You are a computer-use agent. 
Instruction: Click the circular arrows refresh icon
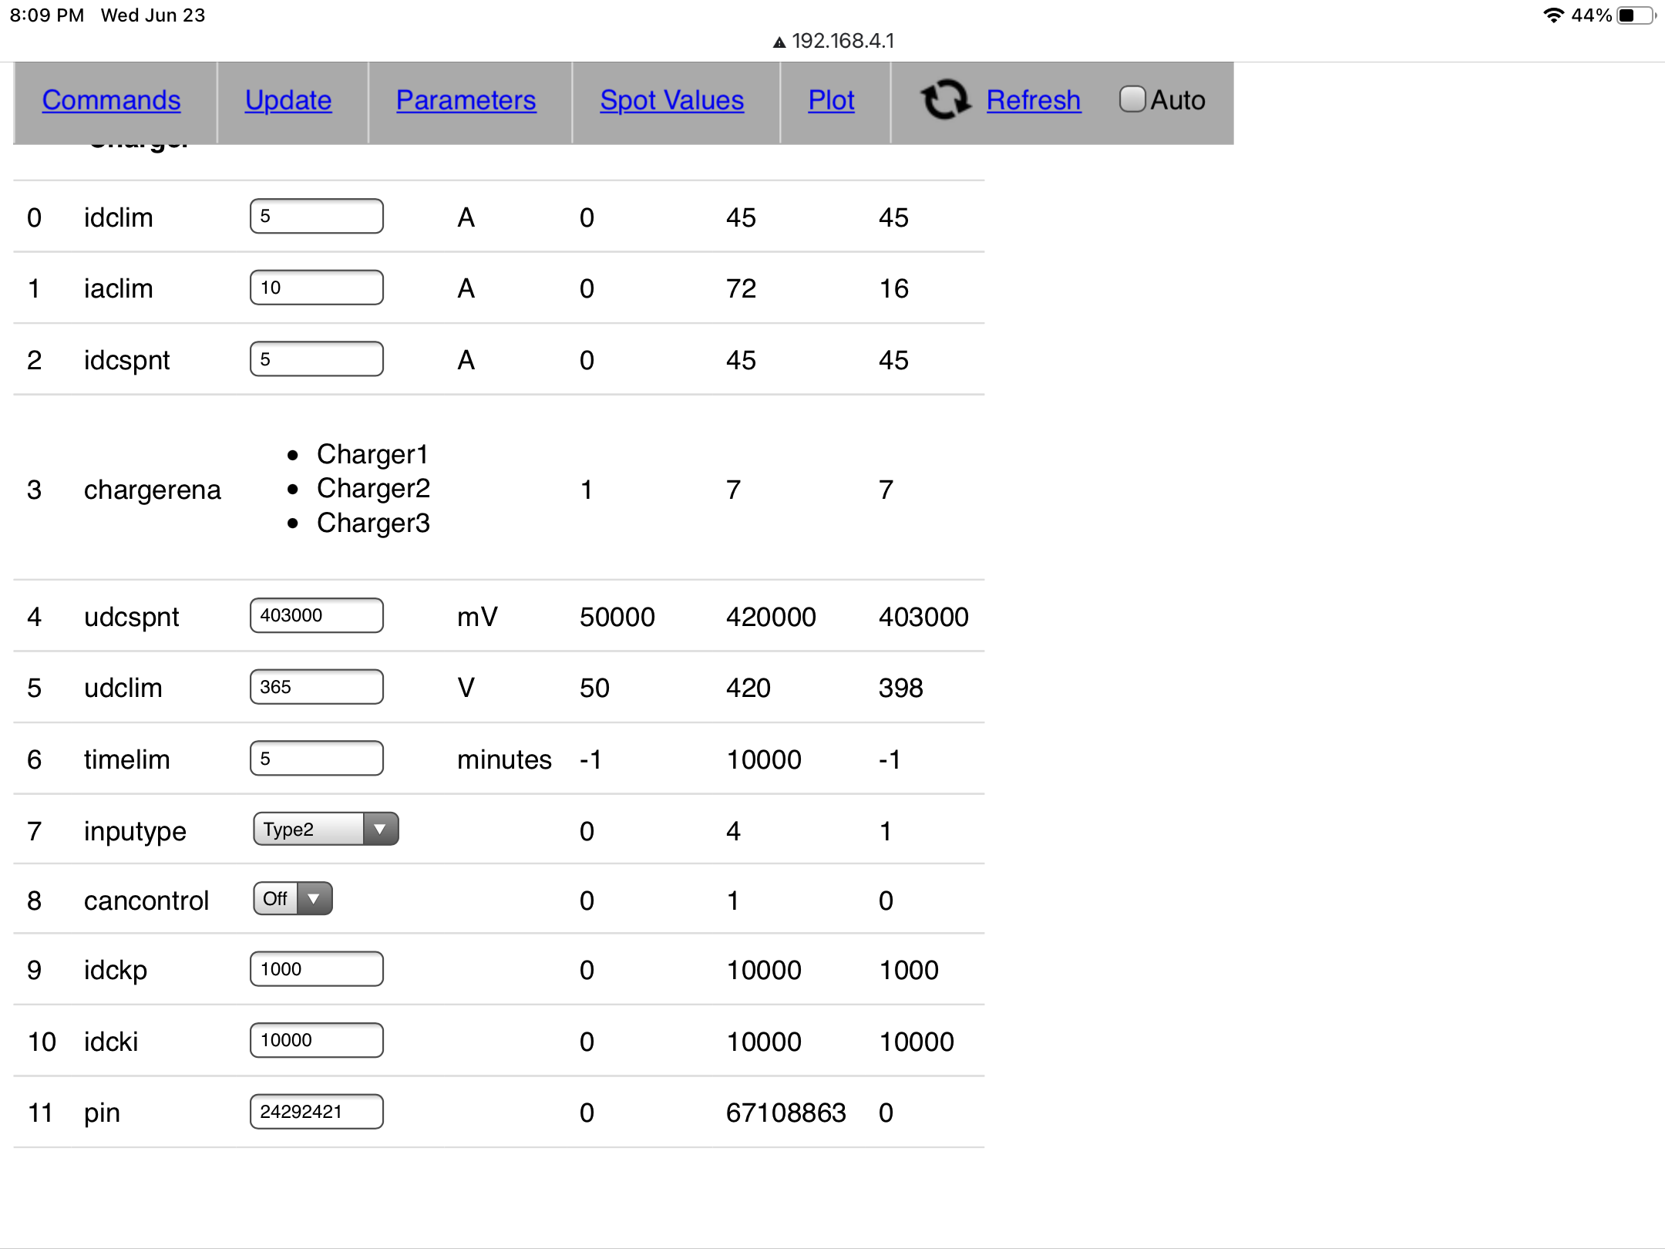944,100
